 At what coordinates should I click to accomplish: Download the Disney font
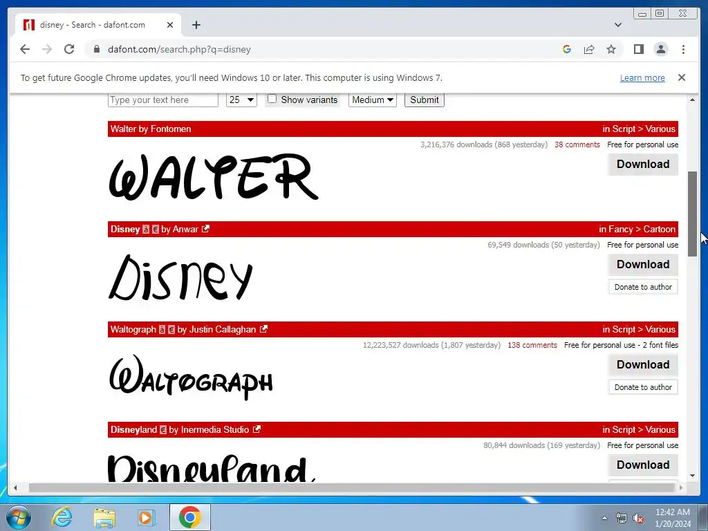[x=643, y=265]
